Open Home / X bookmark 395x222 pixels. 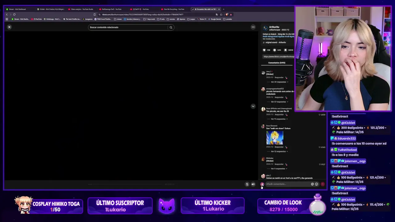[x=202, y=19]
